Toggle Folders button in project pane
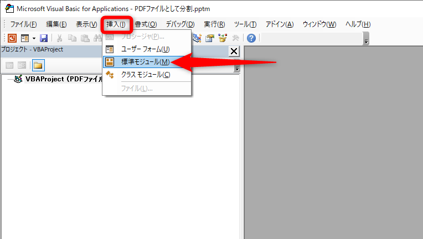 38,65
